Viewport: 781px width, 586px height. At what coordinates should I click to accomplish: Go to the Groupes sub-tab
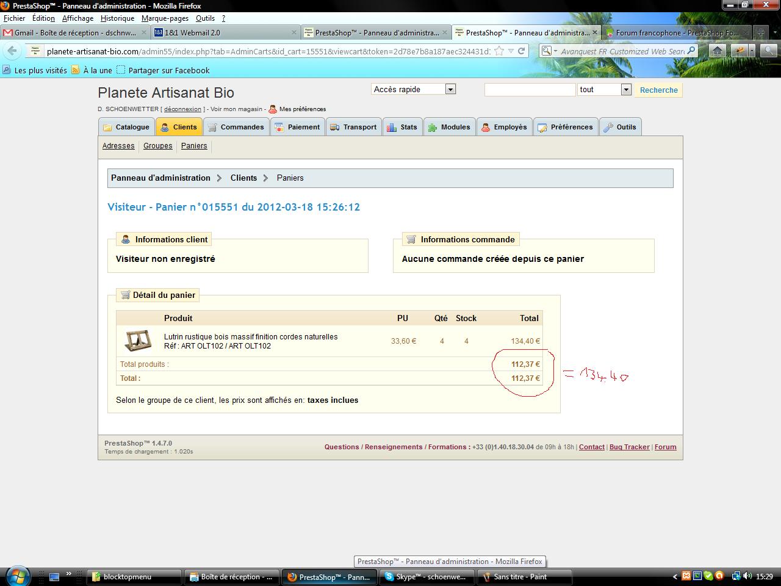158,146
